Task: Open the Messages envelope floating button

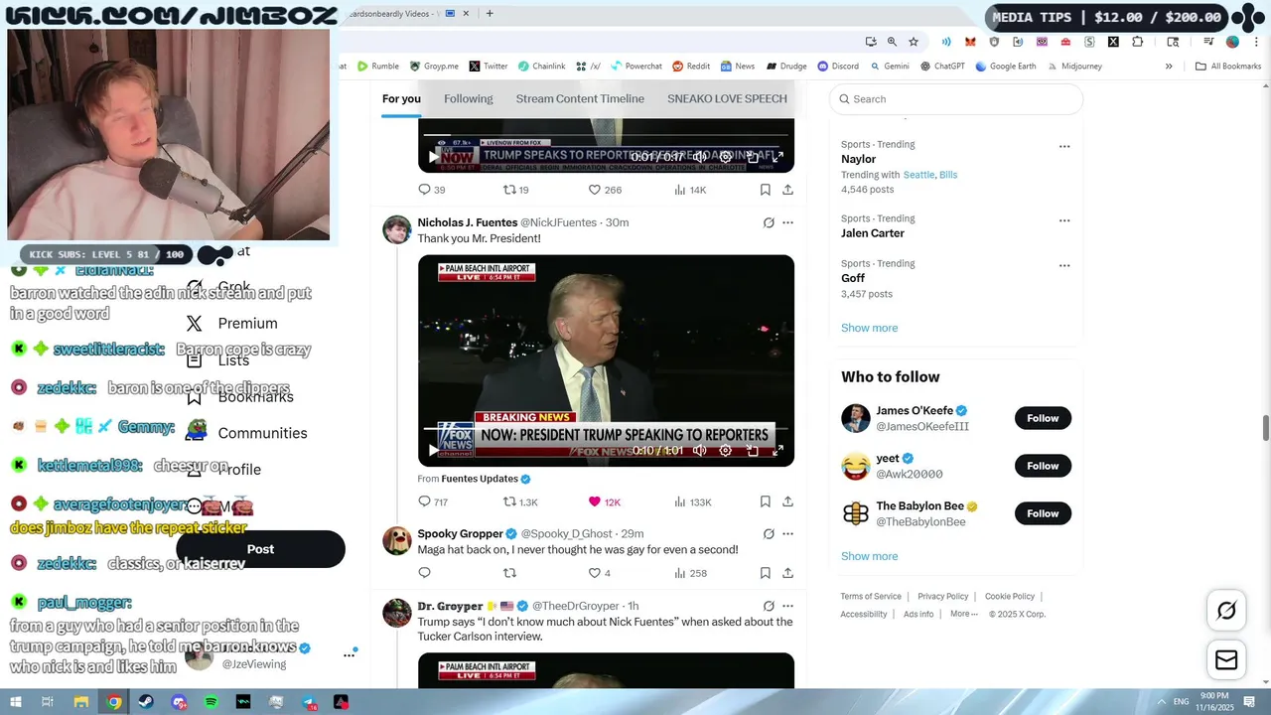Action: [1226, 660]
